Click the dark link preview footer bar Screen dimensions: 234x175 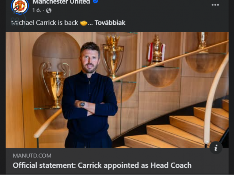[x=117, y=161]
